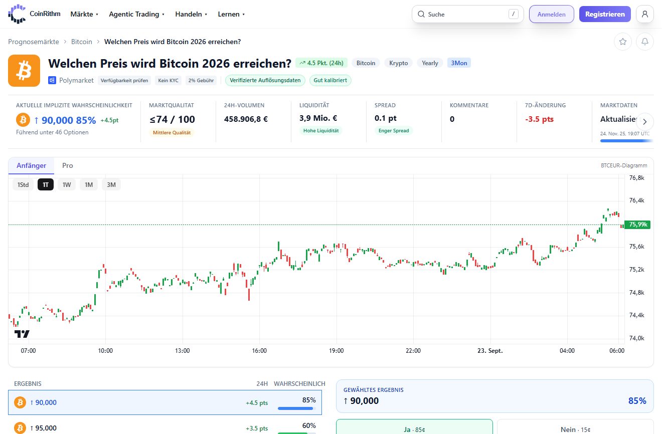Screen dimensions: 662x434
Task: Expand the Lernen menu
Action: click(x=231, y=14)
